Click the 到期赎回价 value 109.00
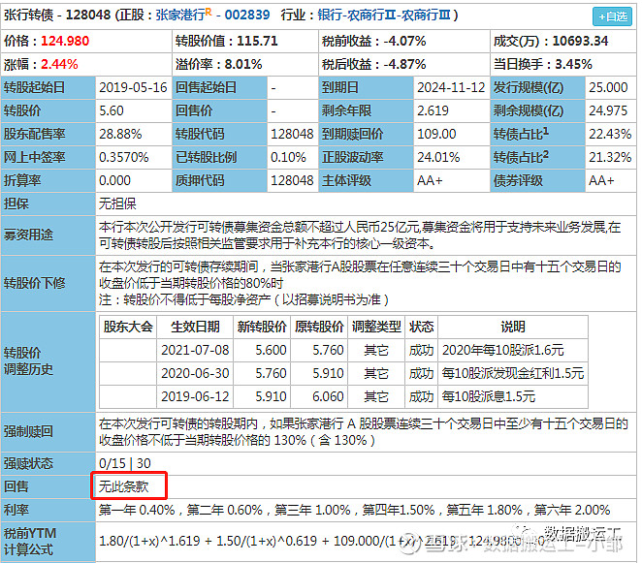Screen dimensions: 642x563 436,134
